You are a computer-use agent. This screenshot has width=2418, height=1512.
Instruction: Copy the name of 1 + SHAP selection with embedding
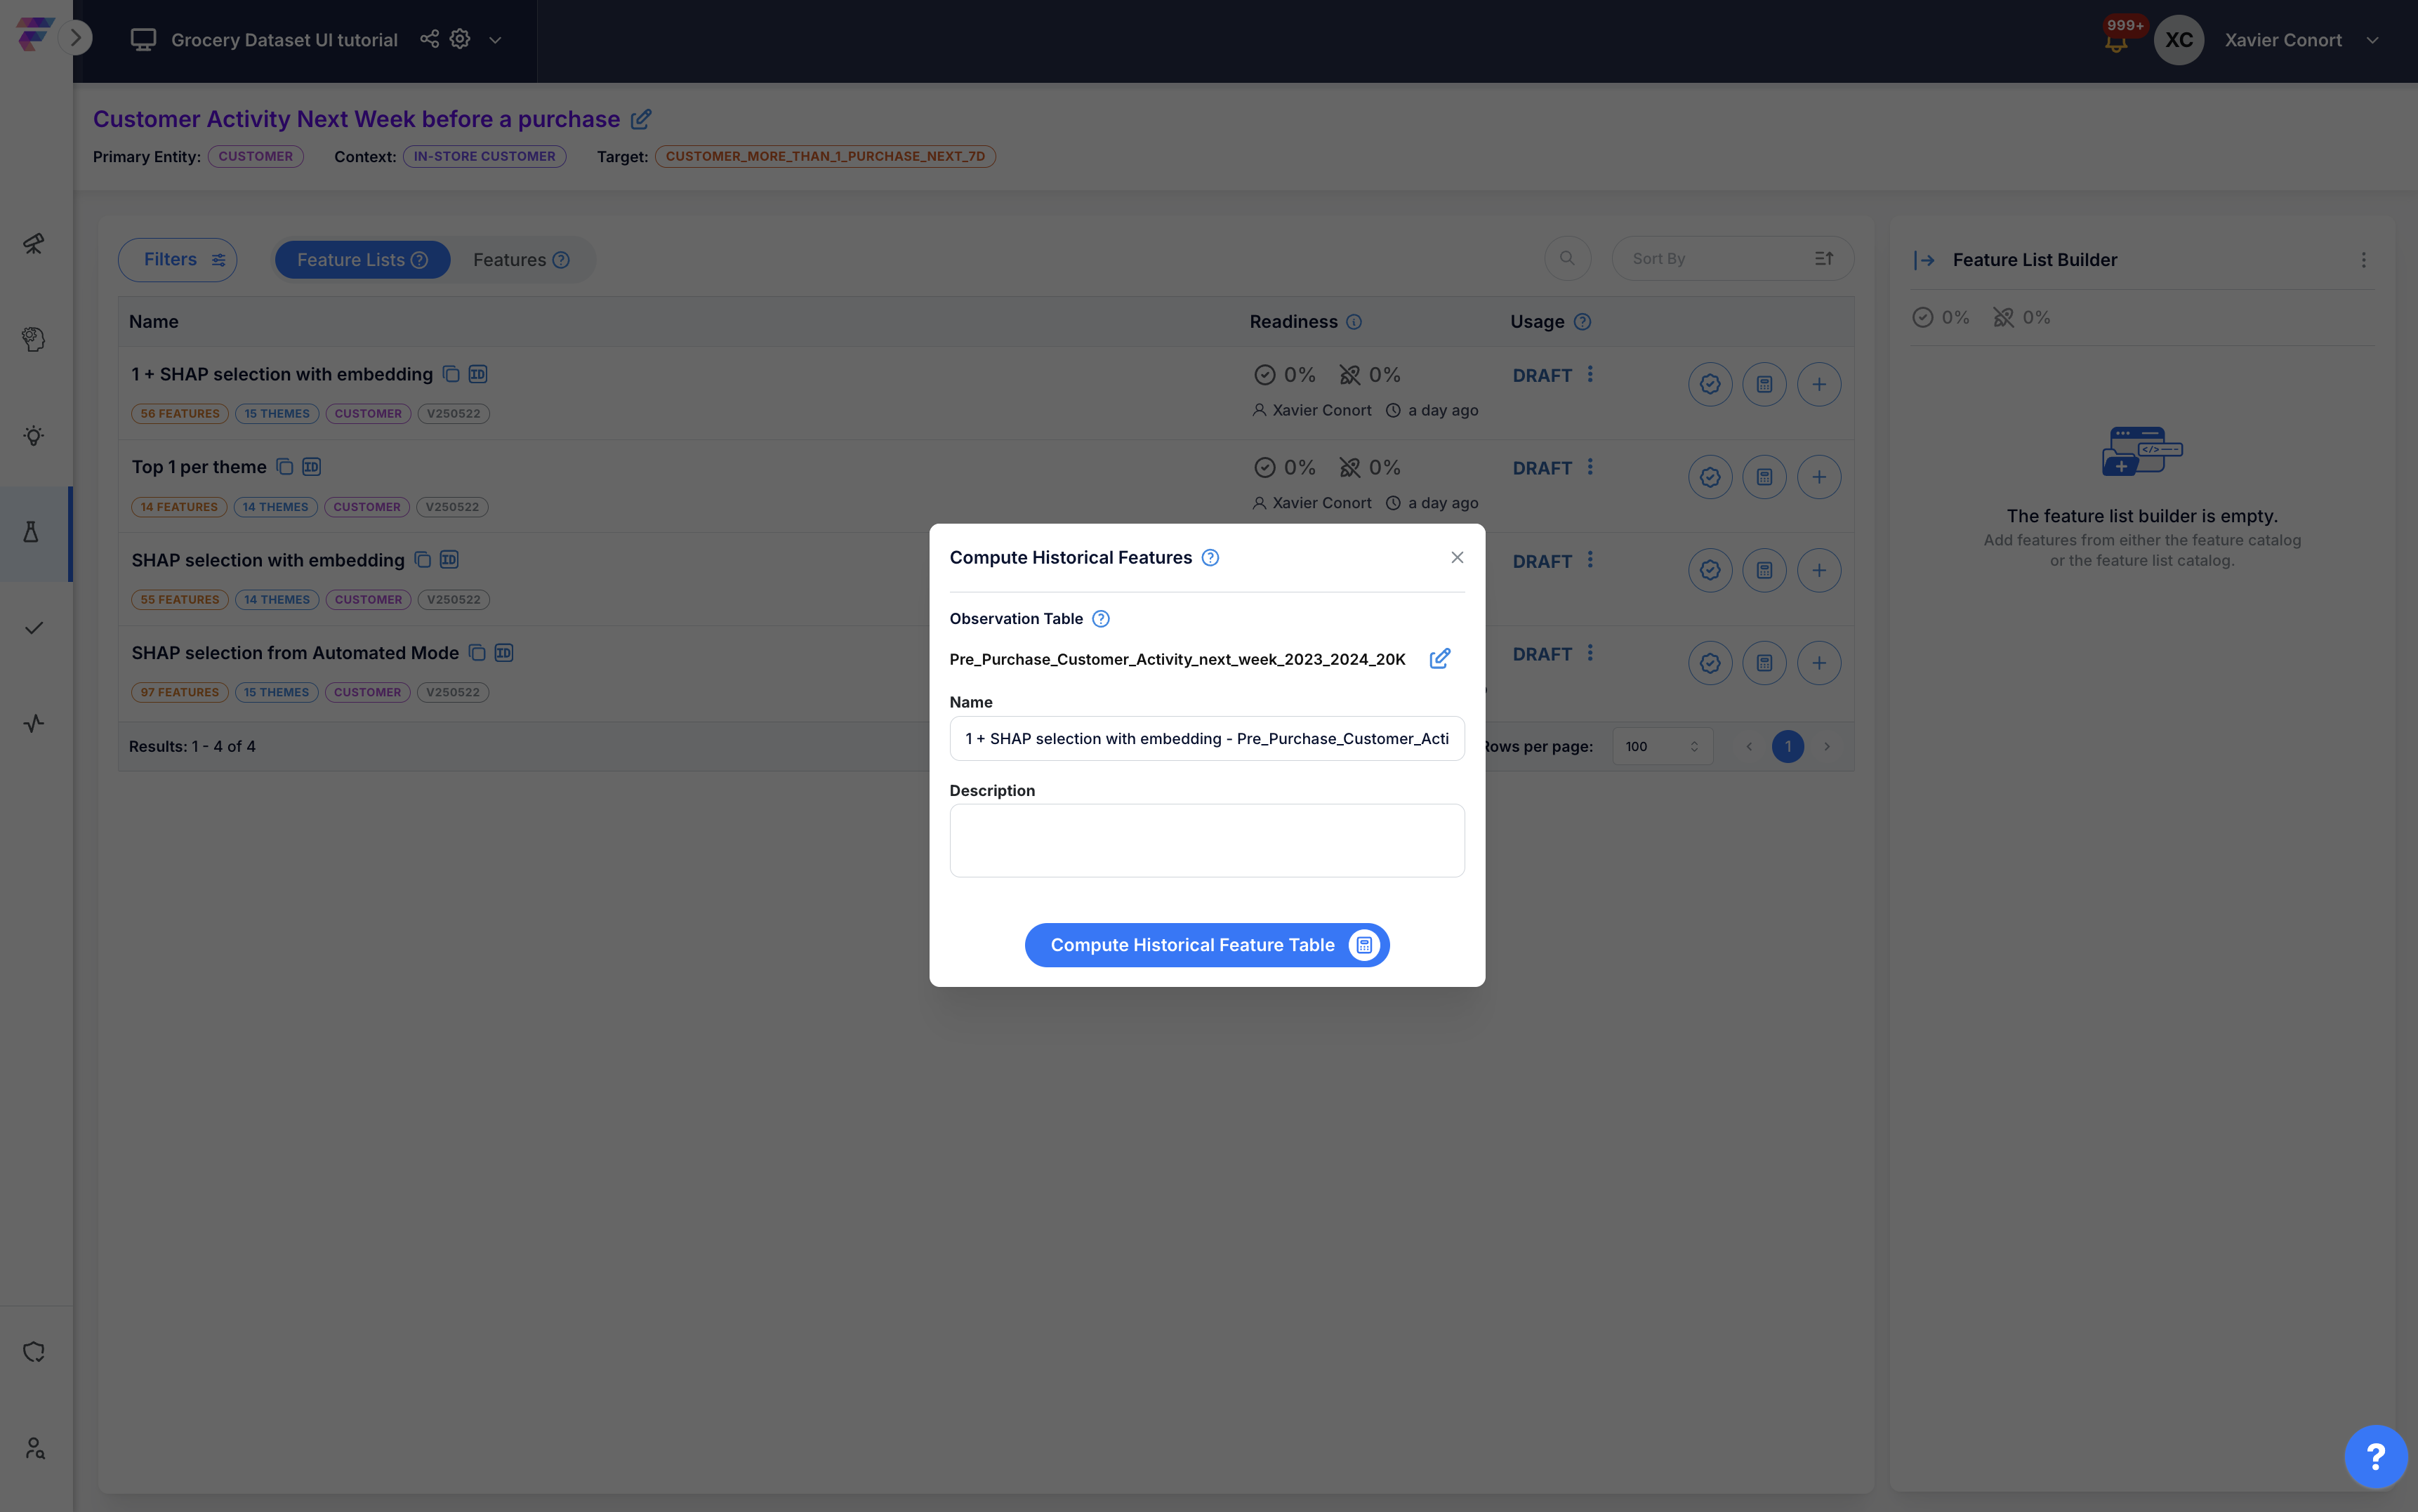[451, 374]
